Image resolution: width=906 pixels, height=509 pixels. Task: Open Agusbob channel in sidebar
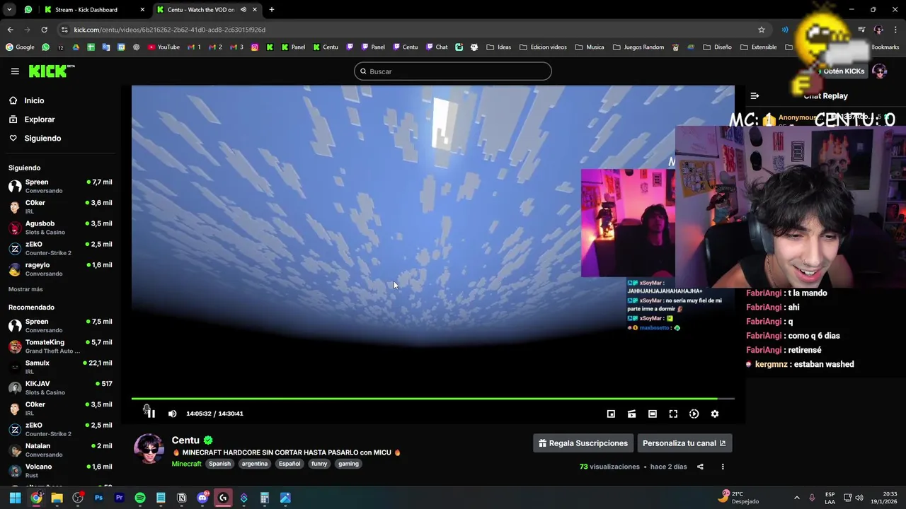click(x=60, y=228)
